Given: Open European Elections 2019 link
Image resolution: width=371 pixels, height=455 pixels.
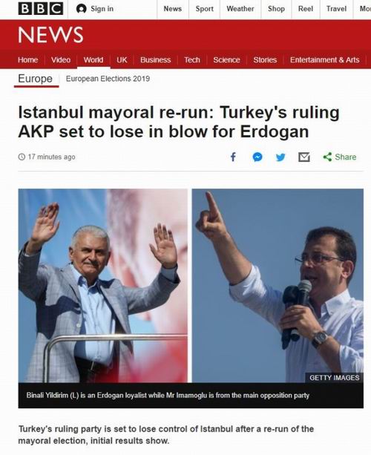Looking at the screenshot, I should coord(108,79).
